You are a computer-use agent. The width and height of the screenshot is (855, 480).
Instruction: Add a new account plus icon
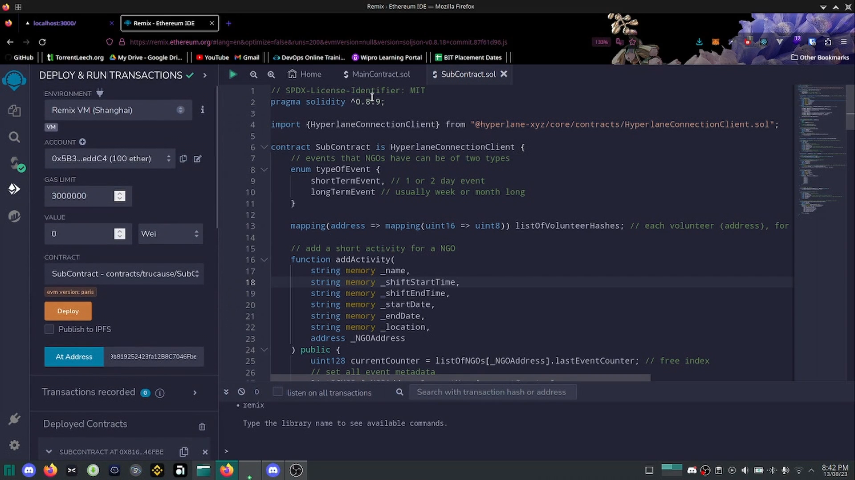82,142
